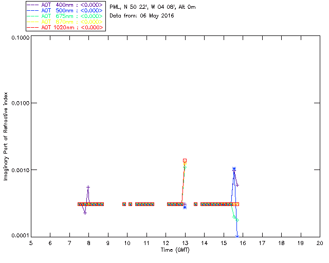Click the 0.0010 y-axis tick label

(21, 170)
